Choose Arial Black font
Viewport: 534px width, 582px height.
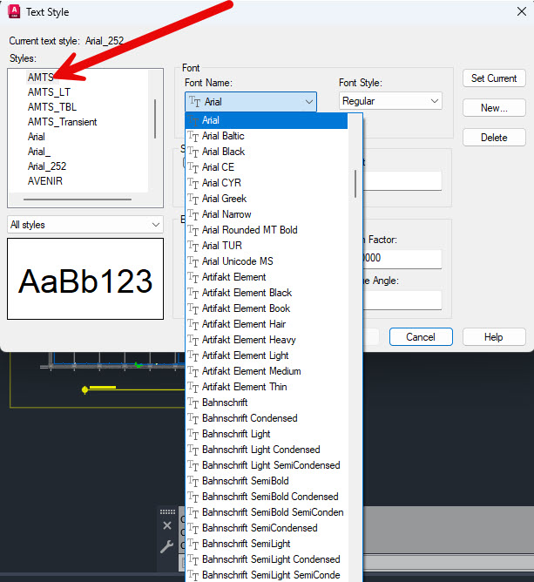coord(267,152)
